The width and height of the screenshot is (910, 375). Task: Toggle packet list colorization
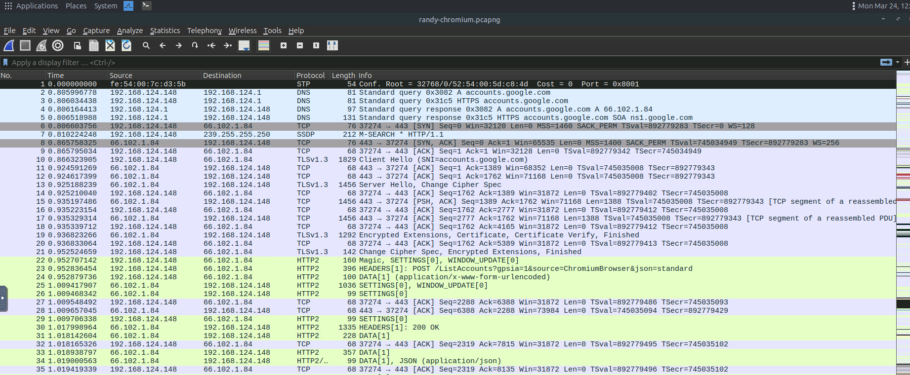coord(264,45)
